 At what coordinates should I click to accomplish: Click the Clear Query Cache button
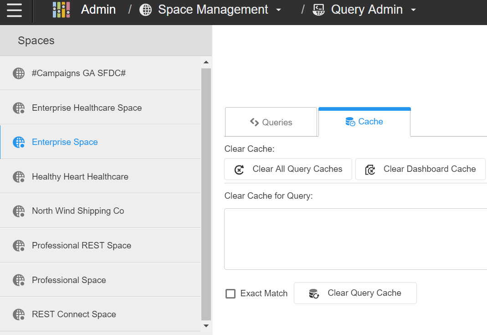355,293
